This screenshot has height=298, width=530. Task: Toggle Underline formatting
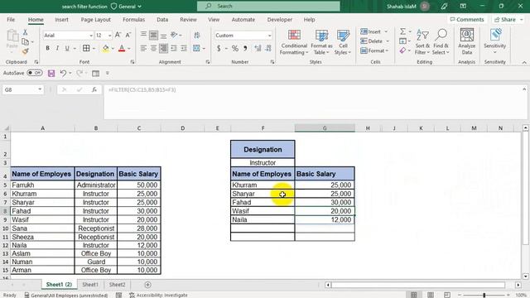point(67,48)
